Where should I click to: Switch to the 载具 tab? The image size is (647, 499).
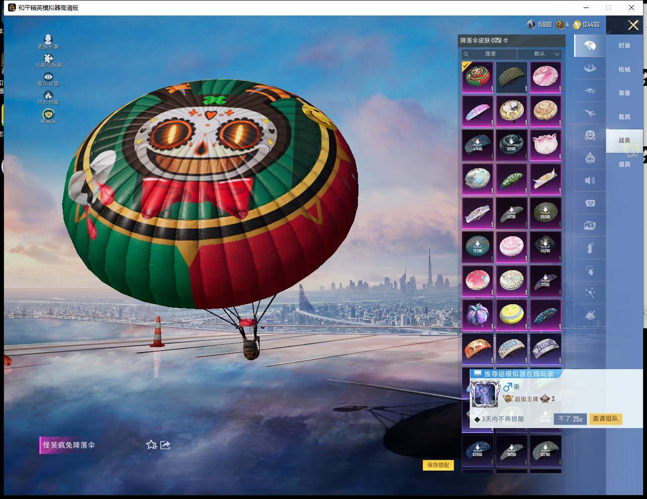tap(624, 117)
